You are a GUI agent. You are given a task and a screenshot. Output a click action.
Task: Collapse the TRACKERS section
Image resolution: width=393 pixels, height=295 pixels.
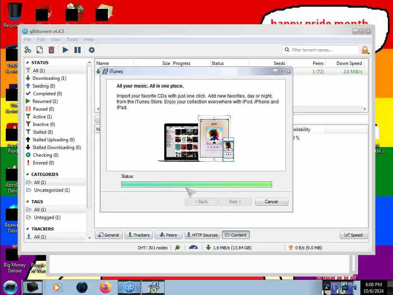(x=27, y=229)
